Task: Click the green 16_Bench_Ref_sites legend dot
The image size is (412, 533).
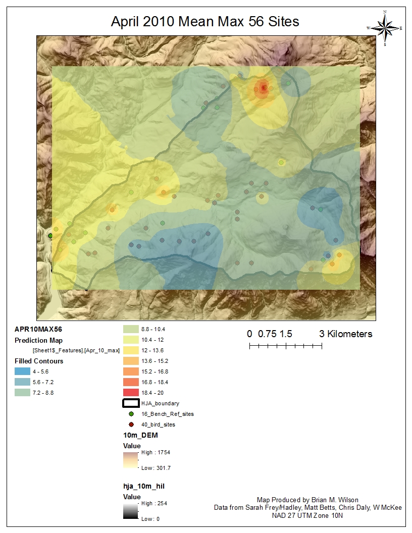Action: 131,414
